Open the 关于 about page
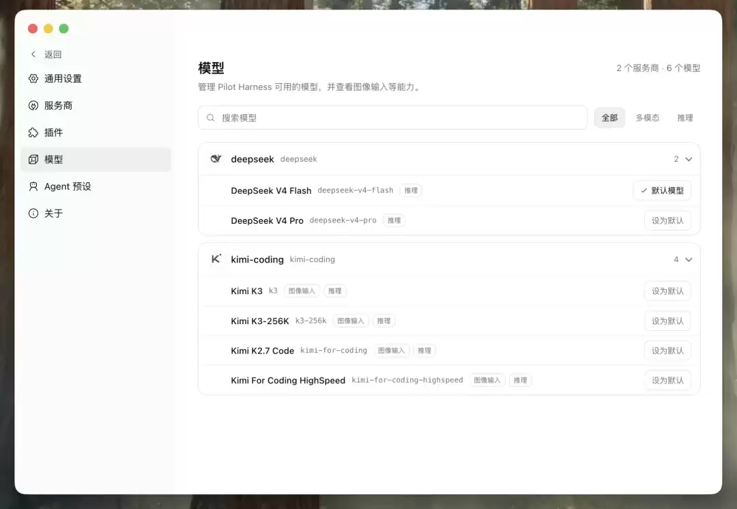The image size is (737, 509). [96, 214]
